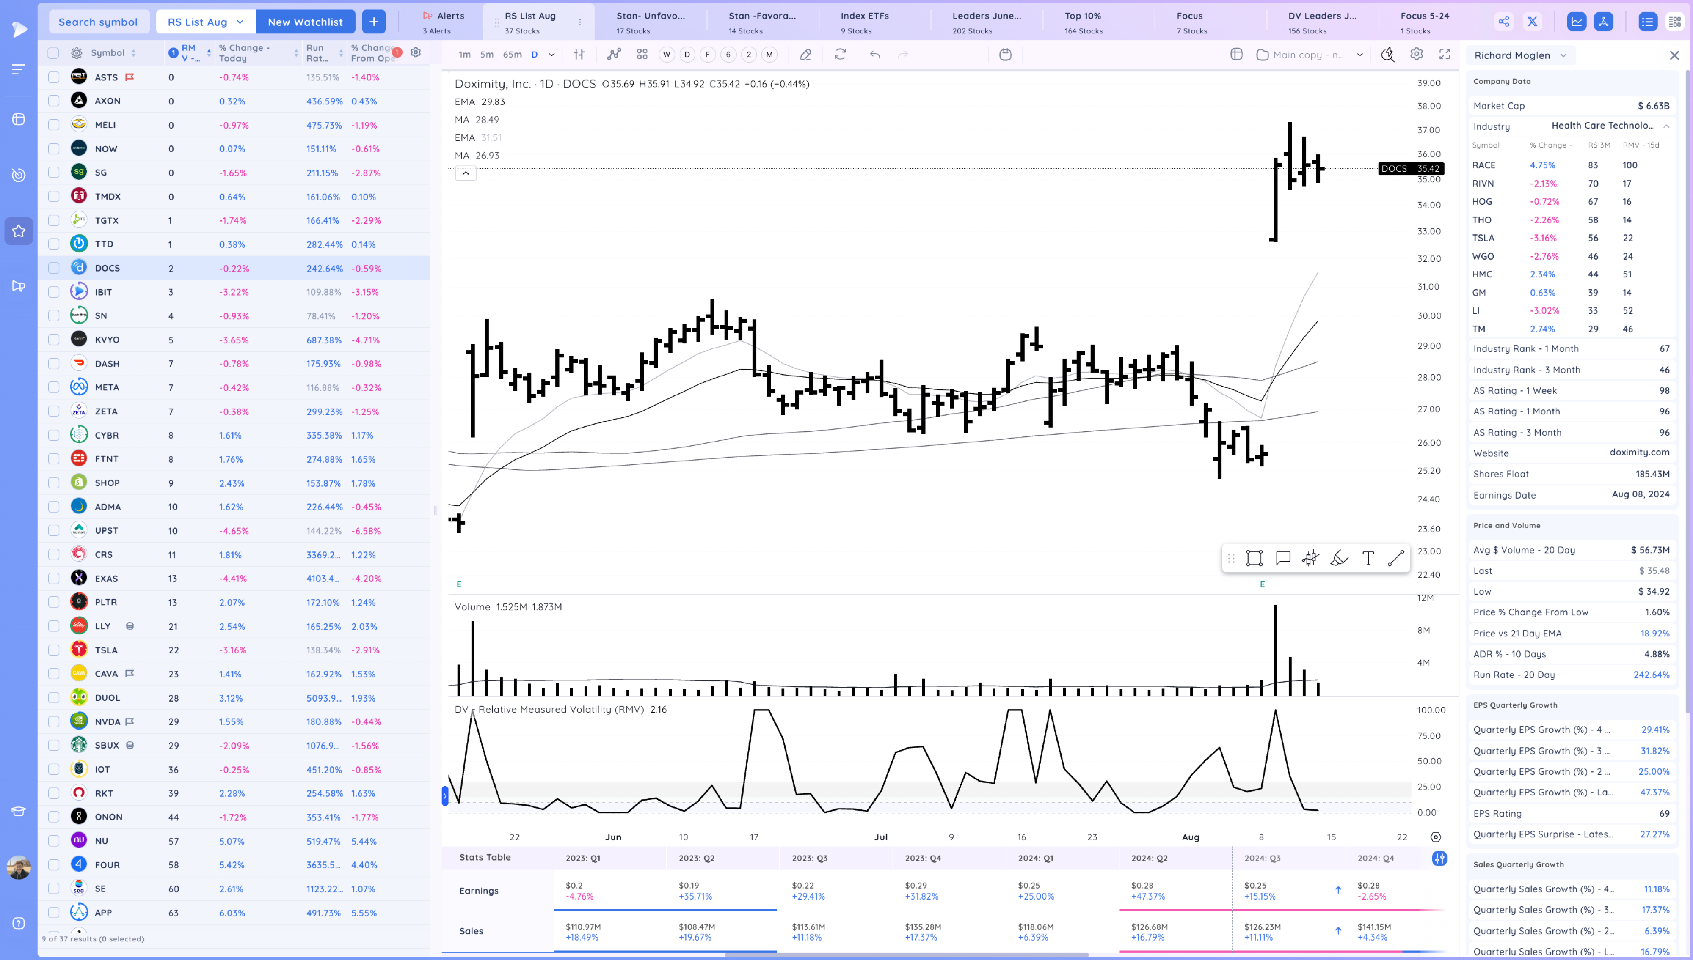Toggle the select-all checkbox in the header

[53, 53]
